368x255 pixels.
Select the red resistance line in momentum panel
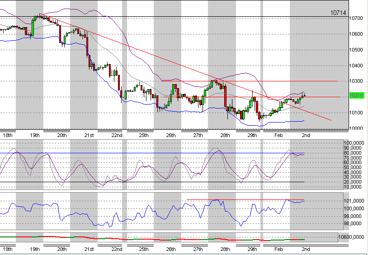pos(246,200)
